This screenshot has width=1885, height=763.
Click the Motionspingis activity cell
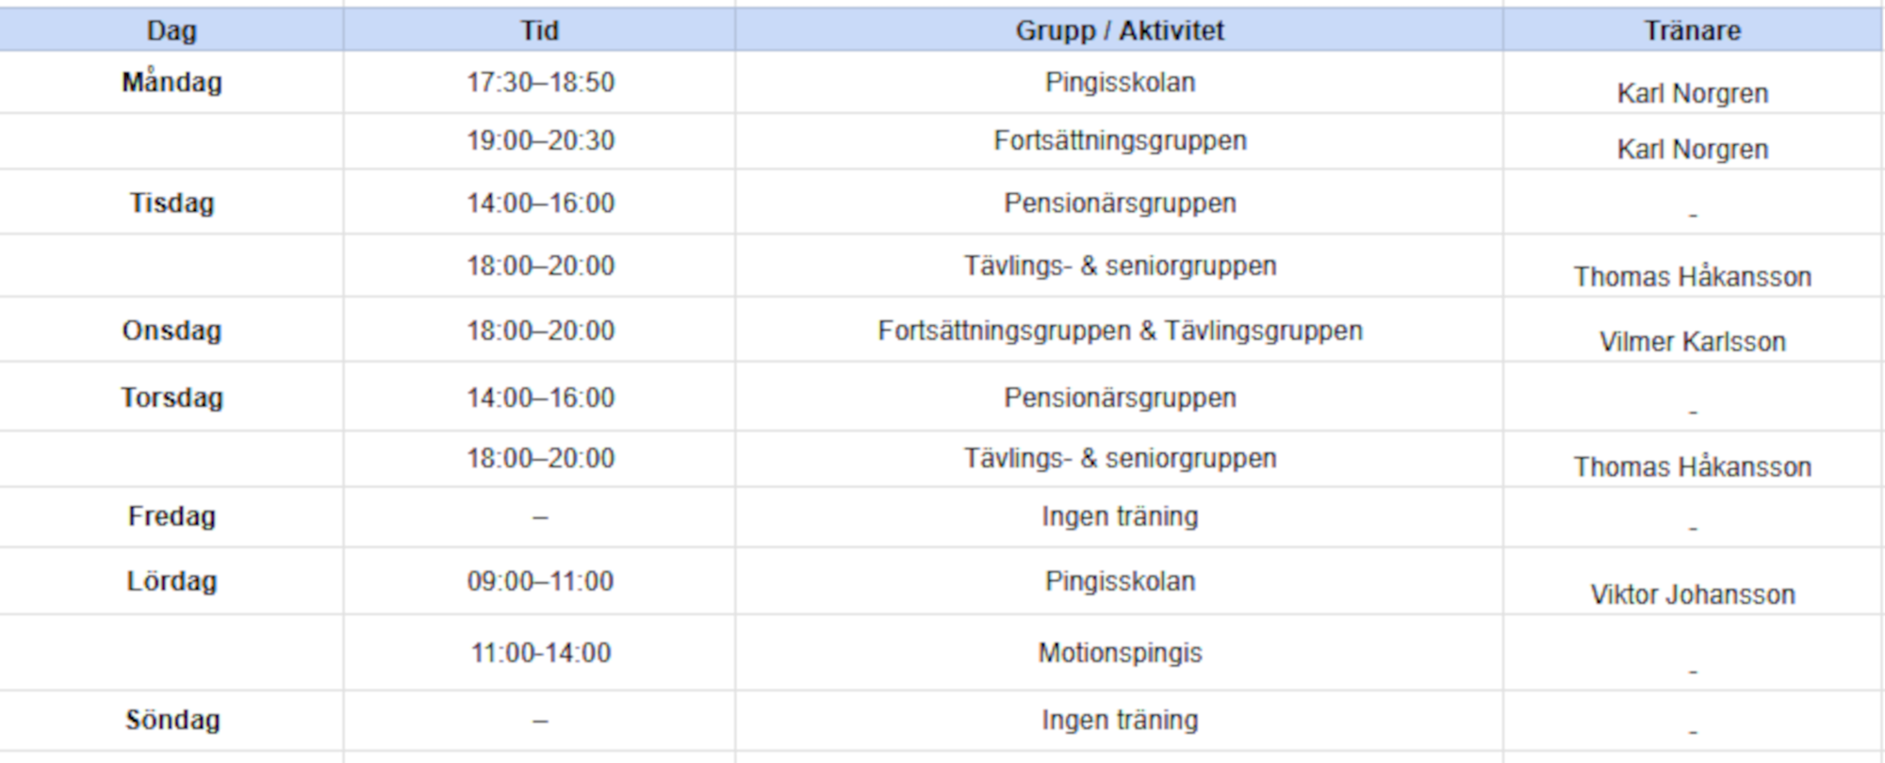tap(1120, 653)
